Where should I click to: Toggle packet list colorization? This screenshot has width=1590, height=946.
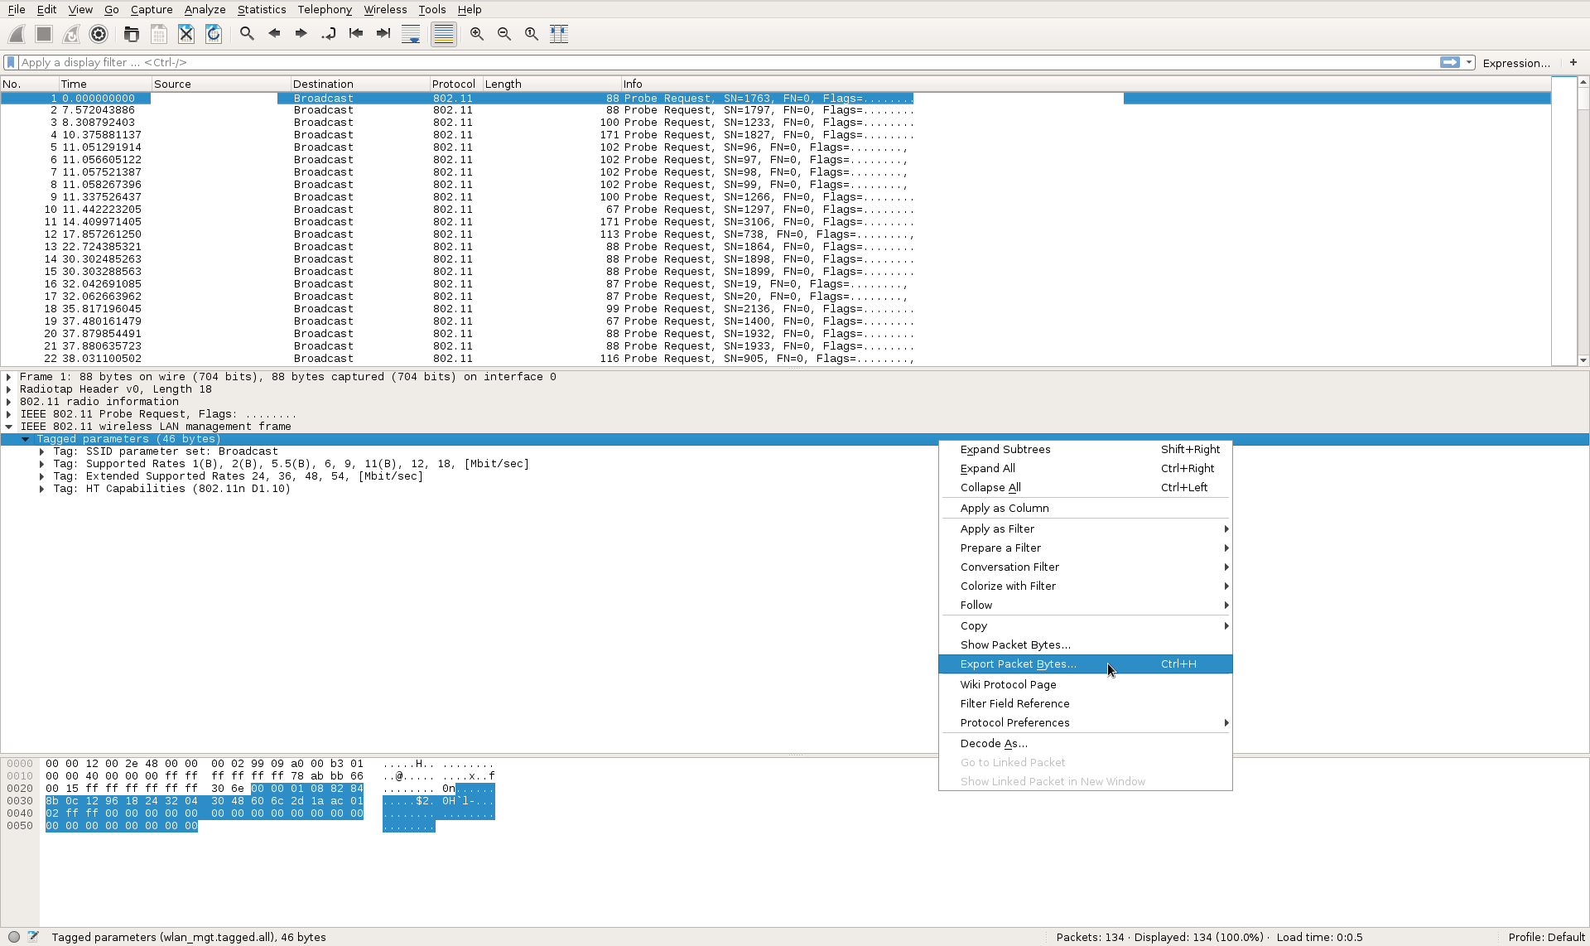(x=444, y=34)
